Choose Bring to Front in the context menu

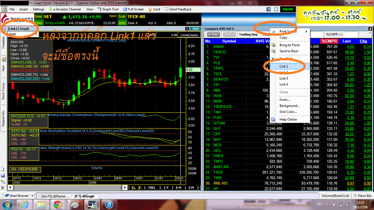[290, 45]
